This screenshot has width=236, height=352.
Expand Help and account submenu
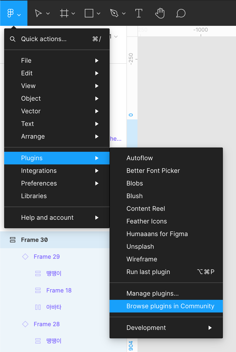pos(57,218)
